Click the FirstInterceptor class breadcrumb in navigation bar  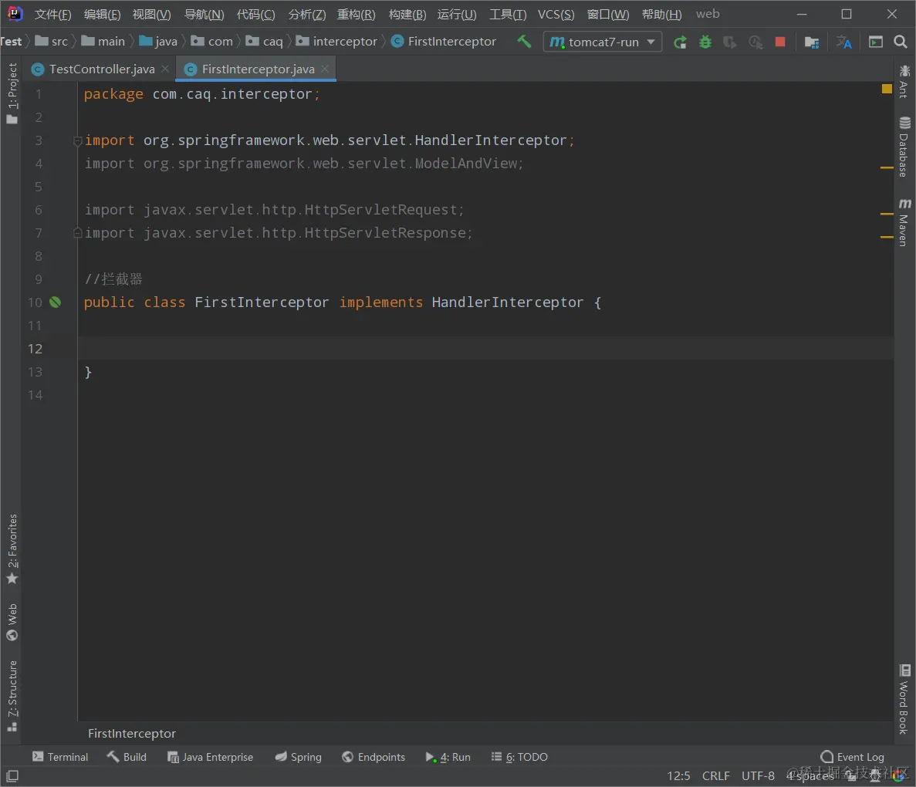pyautogui.click(x=444, y=42)
